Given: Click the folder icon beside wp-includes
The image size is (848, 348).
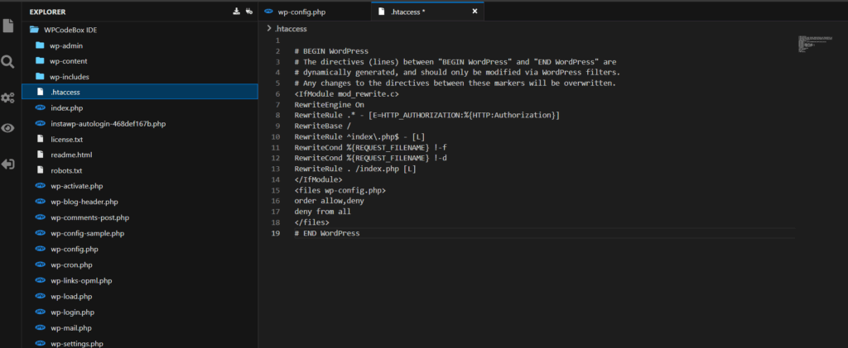Looking at the screenshot, I should [x=40, y=77].
